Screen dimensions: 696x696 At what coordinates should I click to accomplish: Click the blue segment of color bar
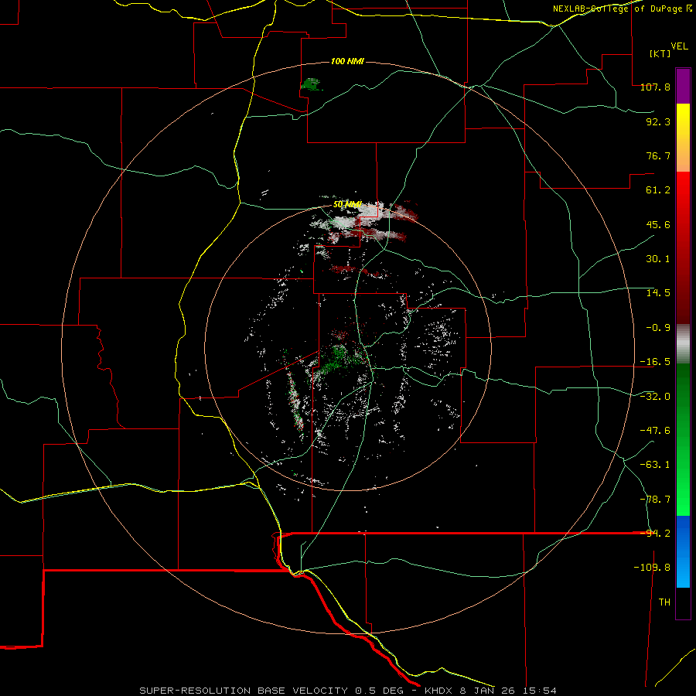[x=683, y=551]
